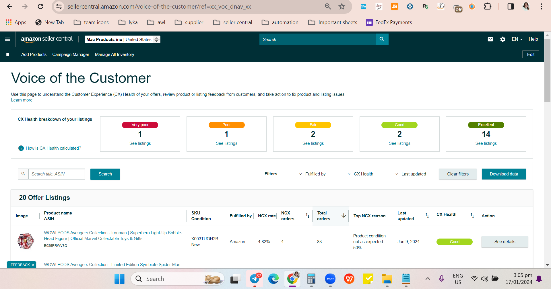Image resolution: width=551 pixels, height=289 pixels.
Task: Open the FedEx Payments bookmark
Action: (389, 22)
